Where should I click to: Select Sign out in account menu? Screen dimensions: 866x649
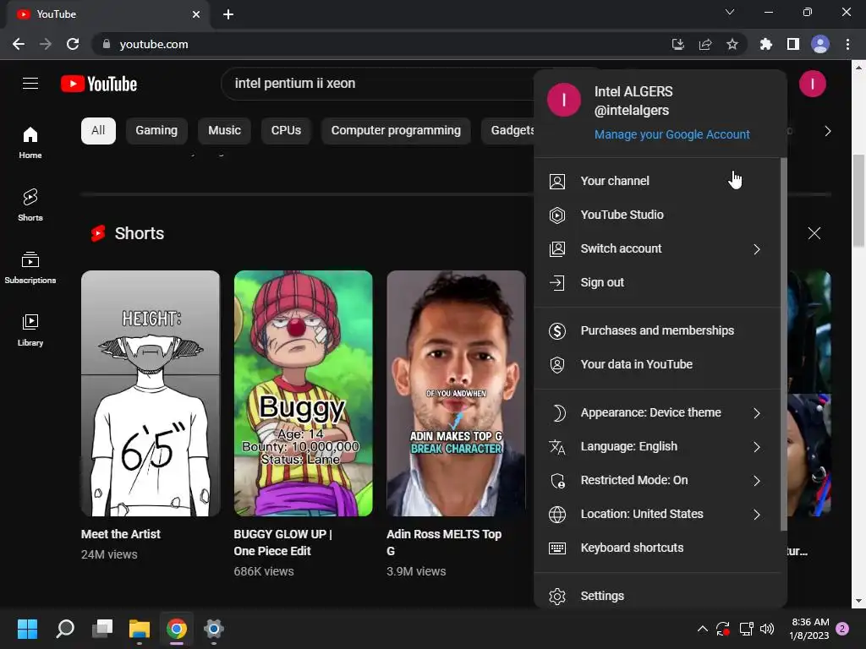point(602,282)
